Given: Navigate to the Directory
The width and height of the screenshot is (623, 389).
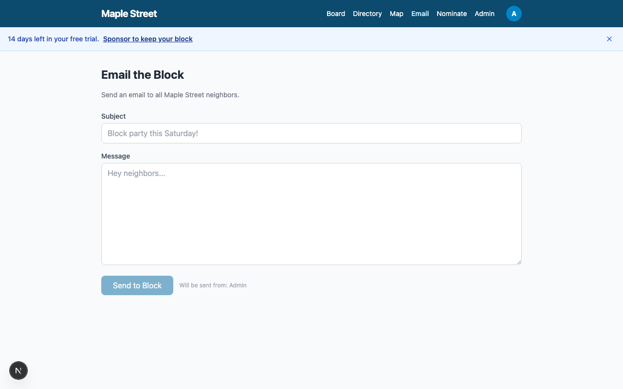Looking at the screenshot, I should pos(367,14).
